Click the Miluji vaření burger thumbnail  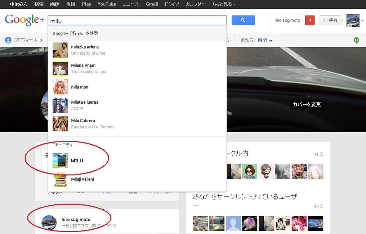60,179
